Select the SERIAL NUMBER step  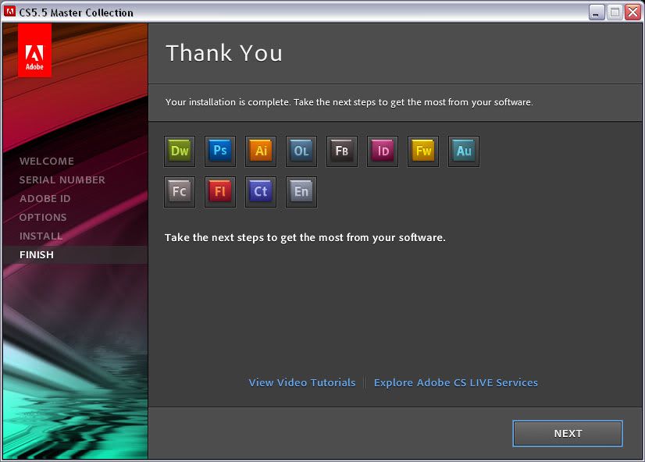coord(62,179)
